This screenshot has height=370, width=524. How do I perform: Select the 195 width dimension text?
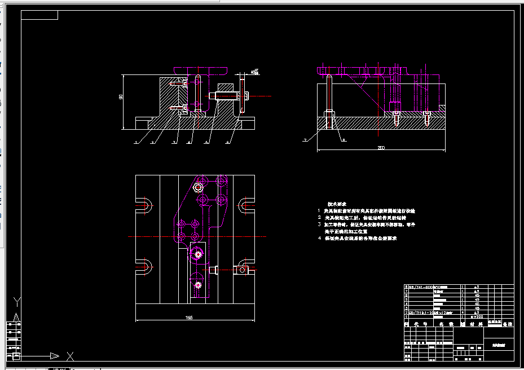pos(189,318)
